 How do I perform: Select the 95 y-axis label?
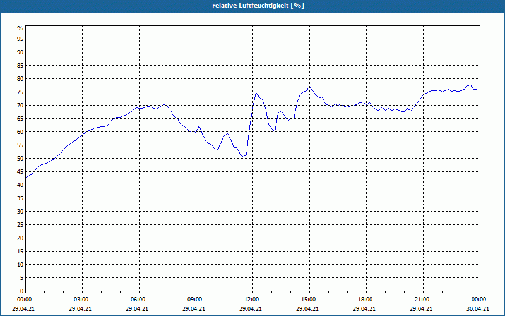20,39
